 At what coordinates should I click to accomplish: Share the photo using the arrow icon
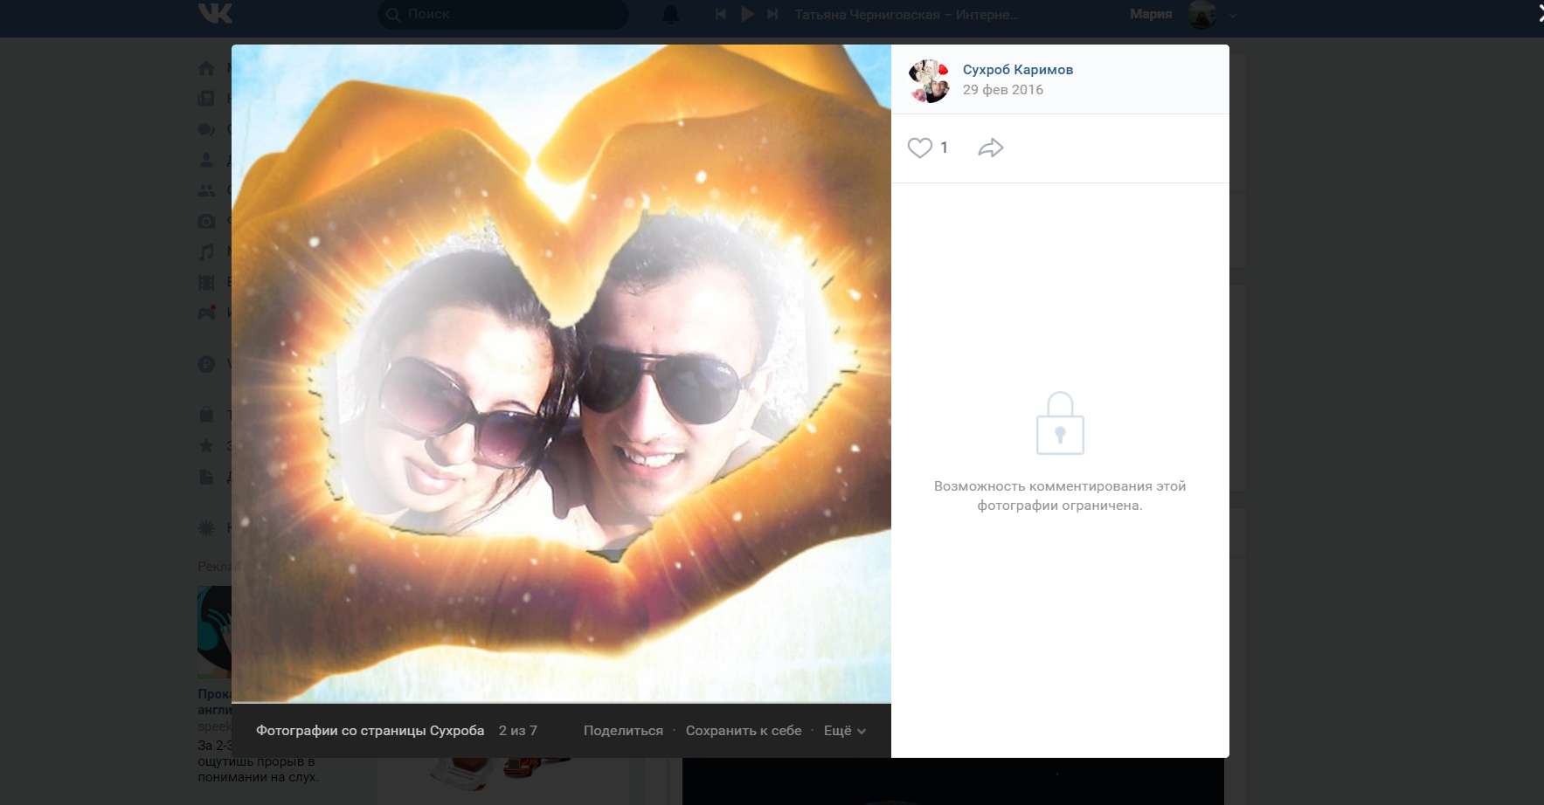tap(990, 148)
